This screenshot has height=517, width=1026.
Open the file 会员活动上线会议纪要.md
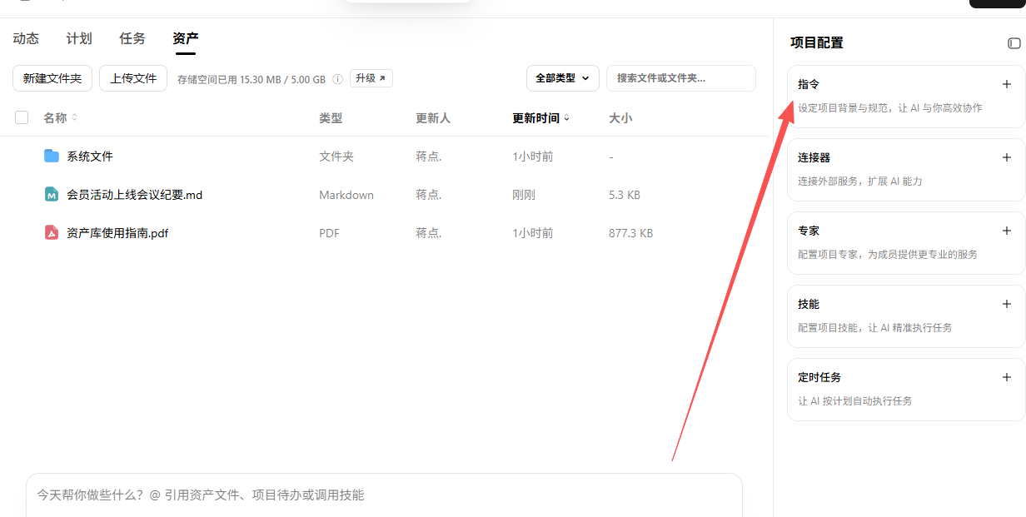[x=135, y=195]
